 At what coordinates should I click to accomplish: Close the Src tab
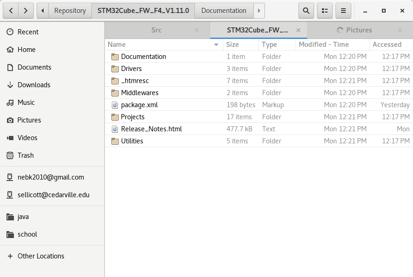pyautogui.click(x=197, y=30)
